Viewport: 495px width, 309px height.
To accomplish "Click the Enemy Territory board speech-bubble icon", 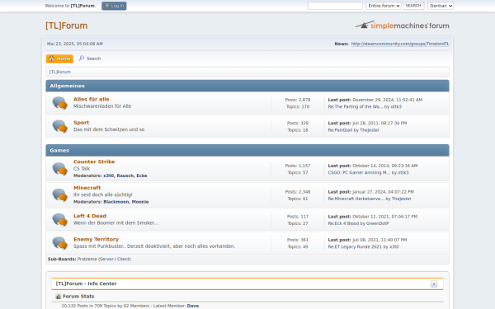I will click(x=59, y=243).
